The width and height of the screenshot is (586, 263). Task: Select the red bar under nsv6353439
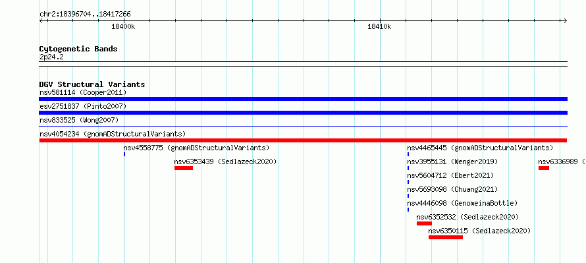(184, 168)
